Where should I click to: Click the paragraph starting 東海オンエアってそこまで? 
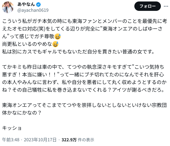tap(84, 109)
